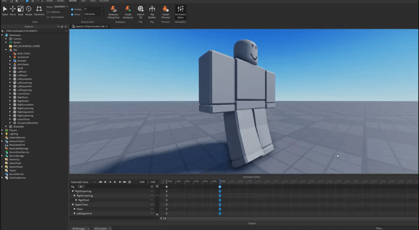Toggle the Join Surfaces checkbox
The image size is (419, 230).
(x=48, y=17)
